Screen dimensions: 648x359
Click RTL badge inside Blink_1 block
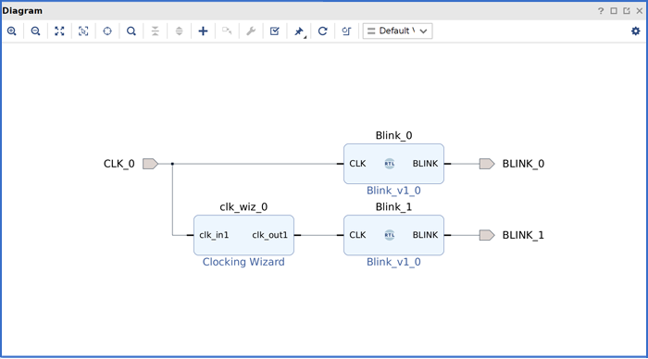tap(390, 235)
